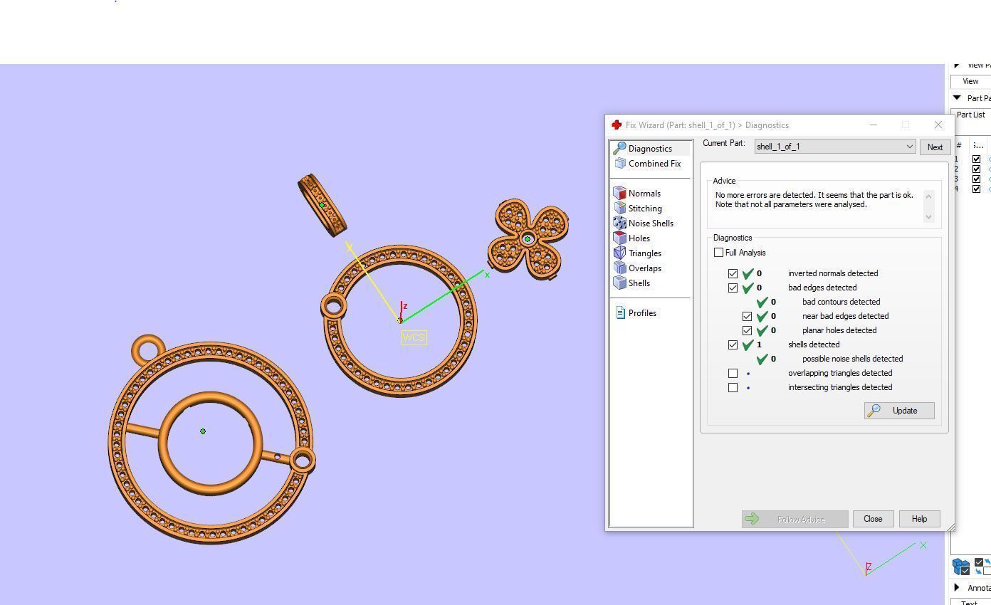The width and height of the screenshot is (991, 605).
Task: Toggle the planar holes detected checkbox
Action: click(747, 330)
